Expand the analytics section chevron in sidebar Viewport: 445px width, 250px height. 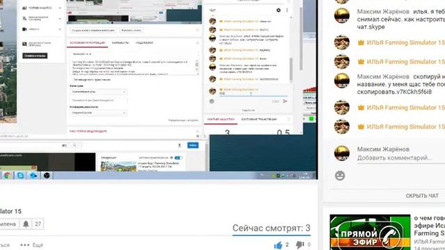[x=60, y=8]
